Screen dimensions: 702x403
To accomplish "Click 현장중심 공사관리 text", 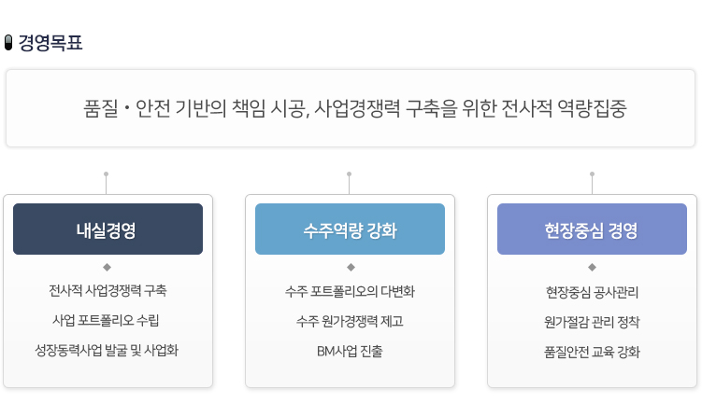I will [592, 291].
